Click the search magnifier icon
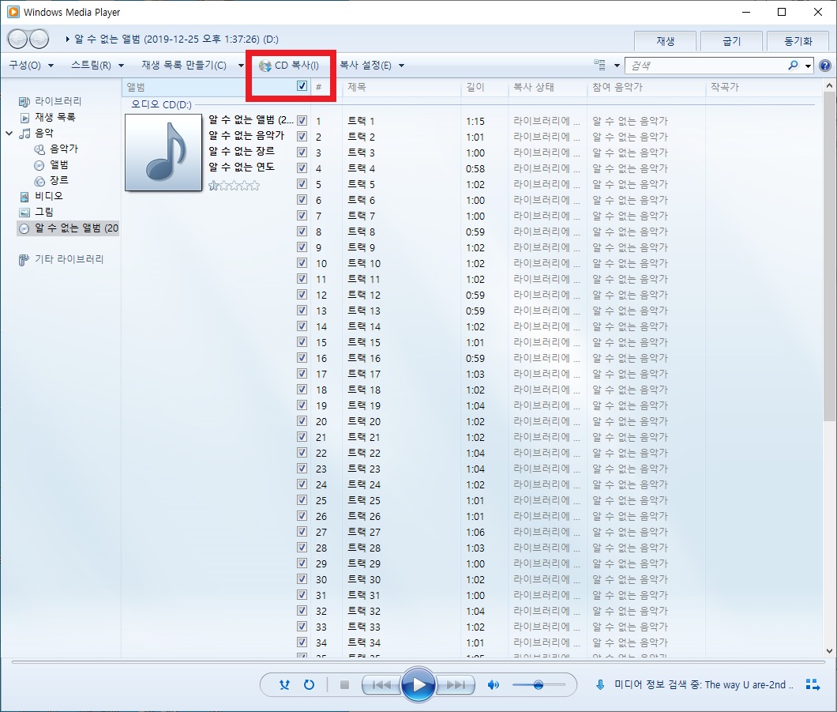This screenshot has height=712, width=837. pyautogui.click(x=794, y=65)
